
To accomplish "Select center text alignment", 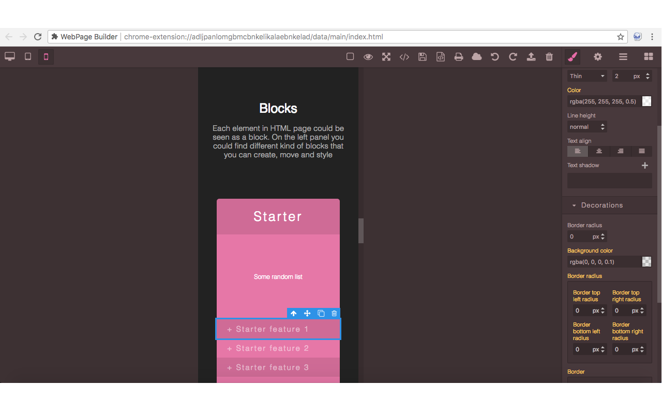I will click(x=598, y=151).
